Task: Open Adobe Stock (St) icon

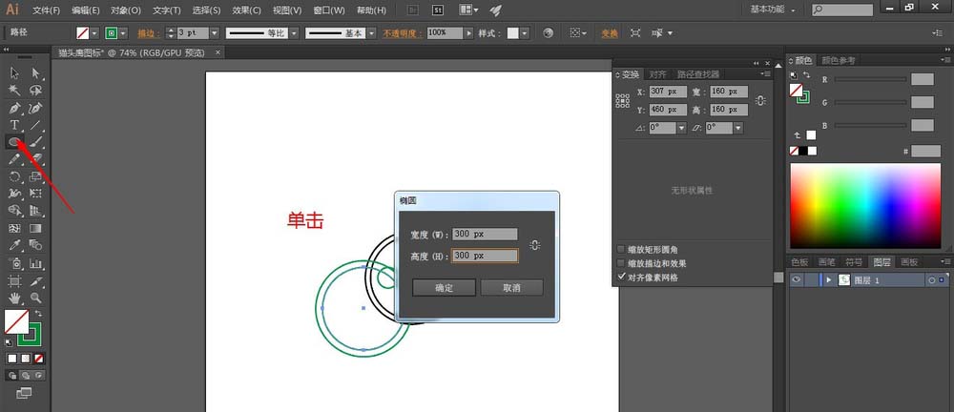Action: [x=438, y=10]
